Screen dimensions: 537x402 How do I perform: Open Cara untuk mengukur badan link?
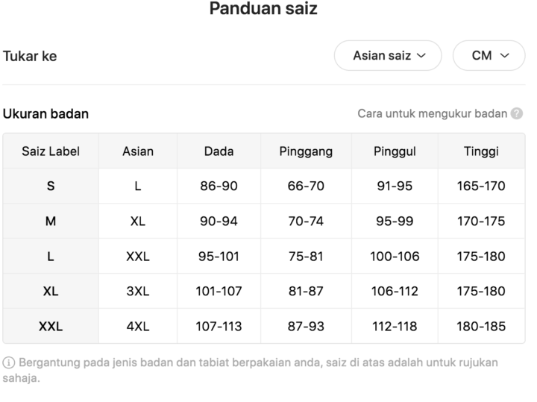pyautogui.click(x=432, y=113)
